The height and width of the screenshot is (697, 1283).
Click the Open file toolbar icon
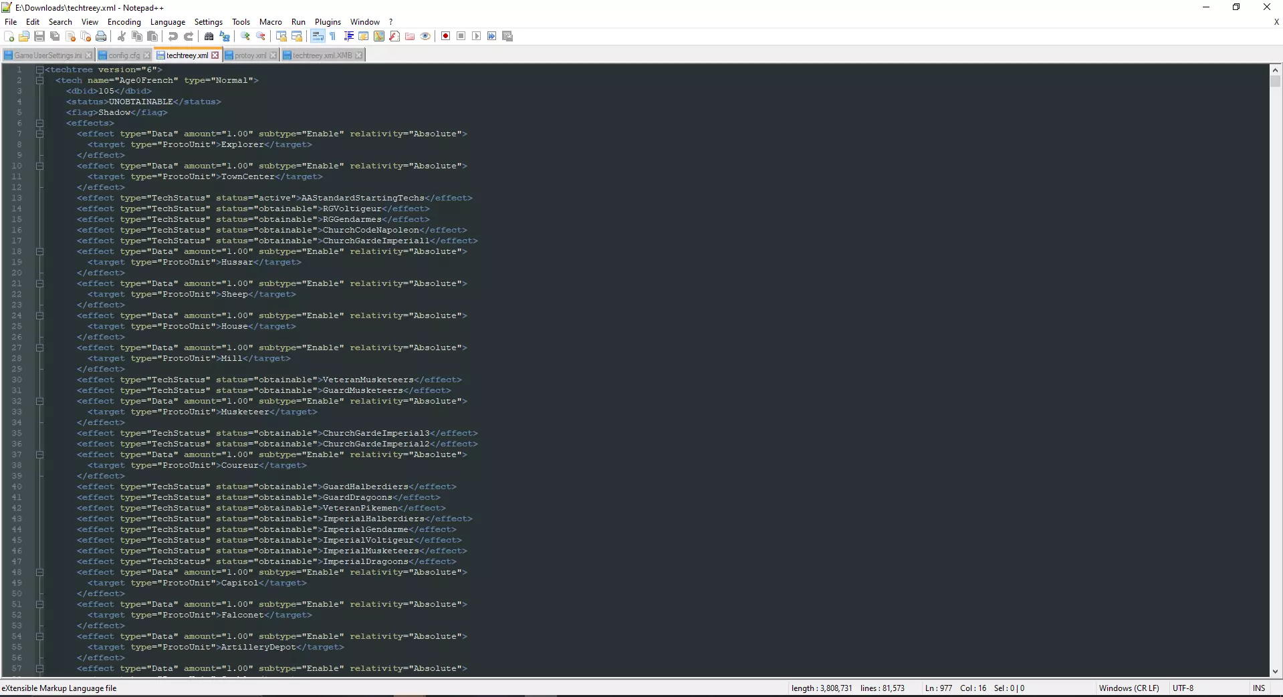tap(24, 36)
